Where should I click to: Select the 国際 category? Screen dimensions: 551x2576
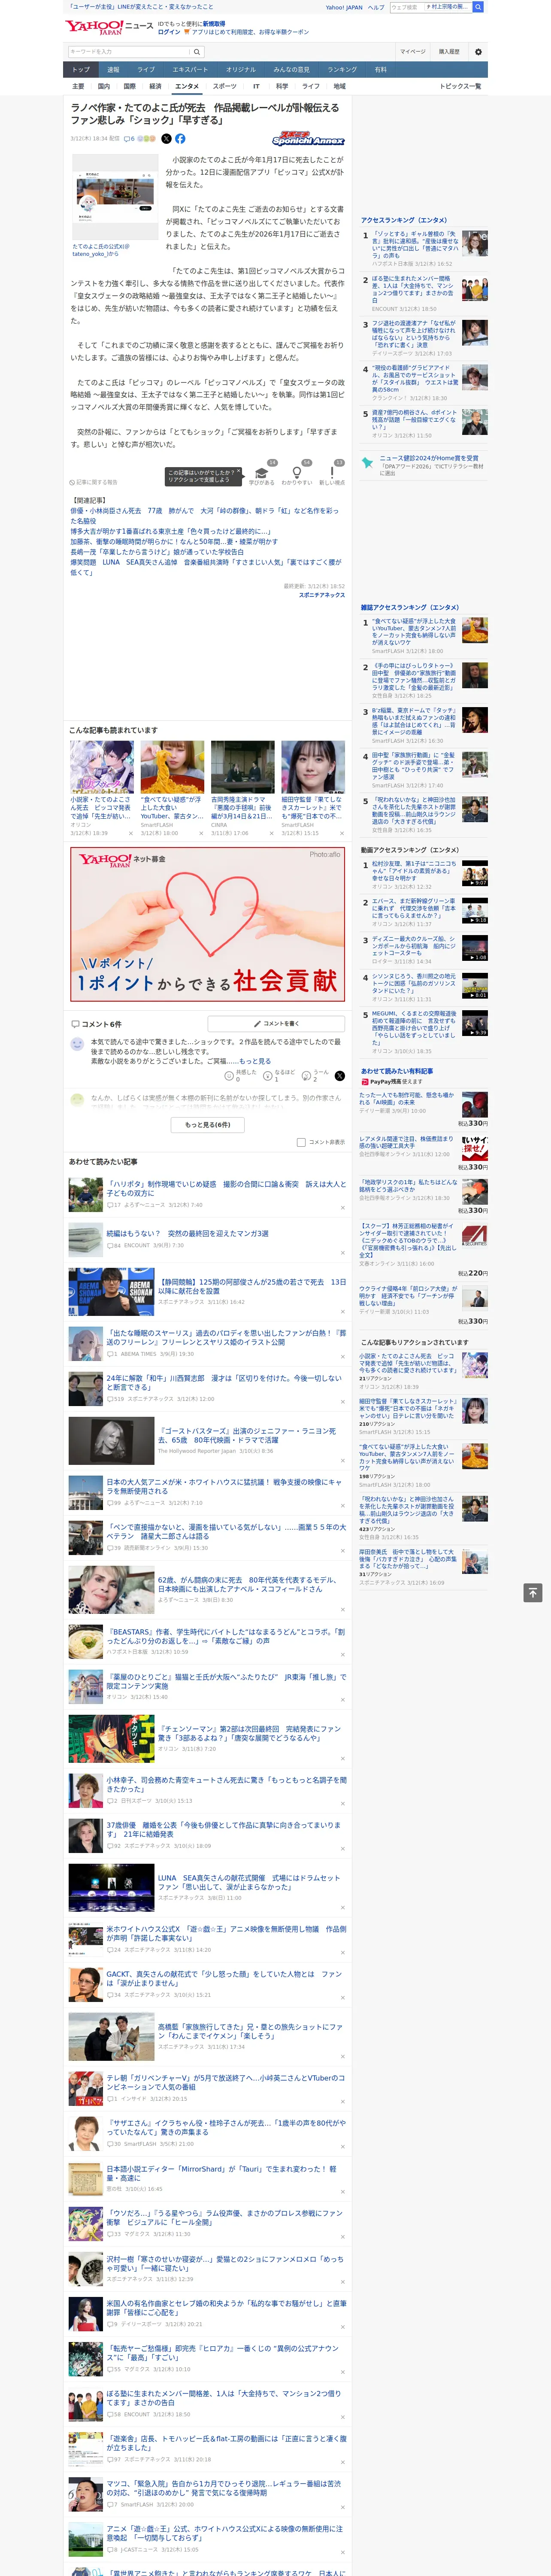point(129,86)
